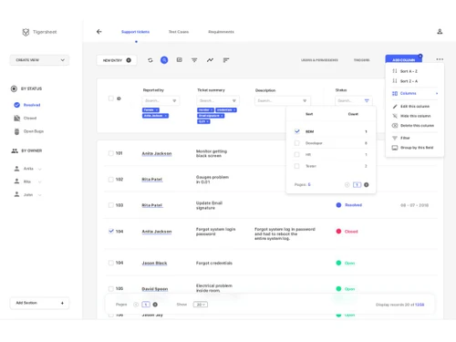The image size is (456, 342).
Task: Click the By Status target icon
Action: pos(14,88)
